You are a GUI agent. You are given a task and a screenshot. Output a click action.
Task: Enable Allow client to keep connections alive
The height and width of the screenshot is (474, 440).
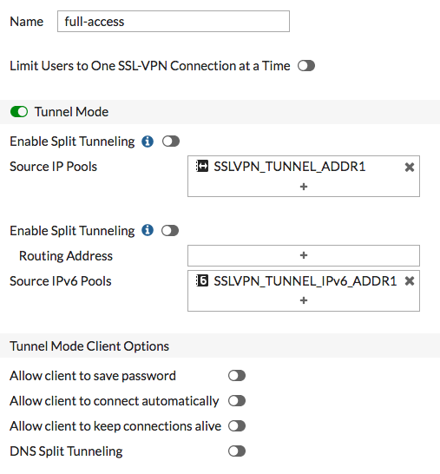[237, 426]
